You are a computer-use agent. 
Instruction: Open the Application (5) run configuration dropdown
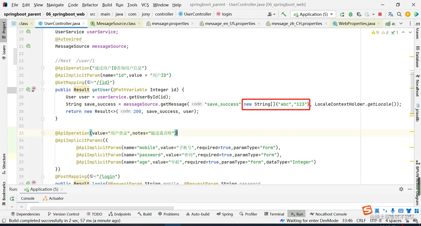(313, 14)
